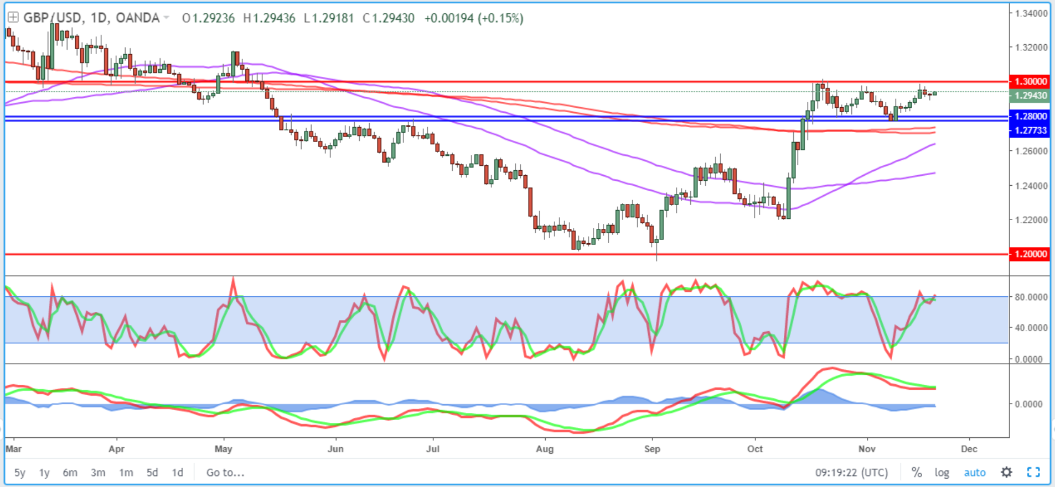
Task: Open the Go to… date selector
Action: [x=225, y=473]
